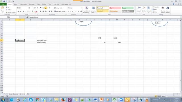The width and height of the screenshot is (182, 102).
Task: Apply center horizontal alignment
Action: [43, 11]
